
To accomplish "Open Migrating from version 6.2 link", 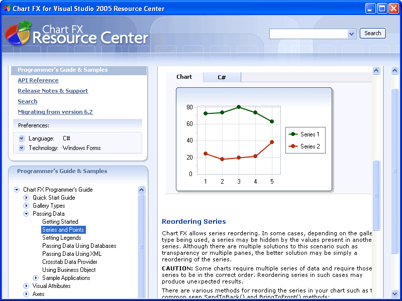I will 55,112.
